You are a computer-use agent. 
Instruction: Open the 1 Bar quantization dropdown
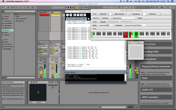click(34, 8)
